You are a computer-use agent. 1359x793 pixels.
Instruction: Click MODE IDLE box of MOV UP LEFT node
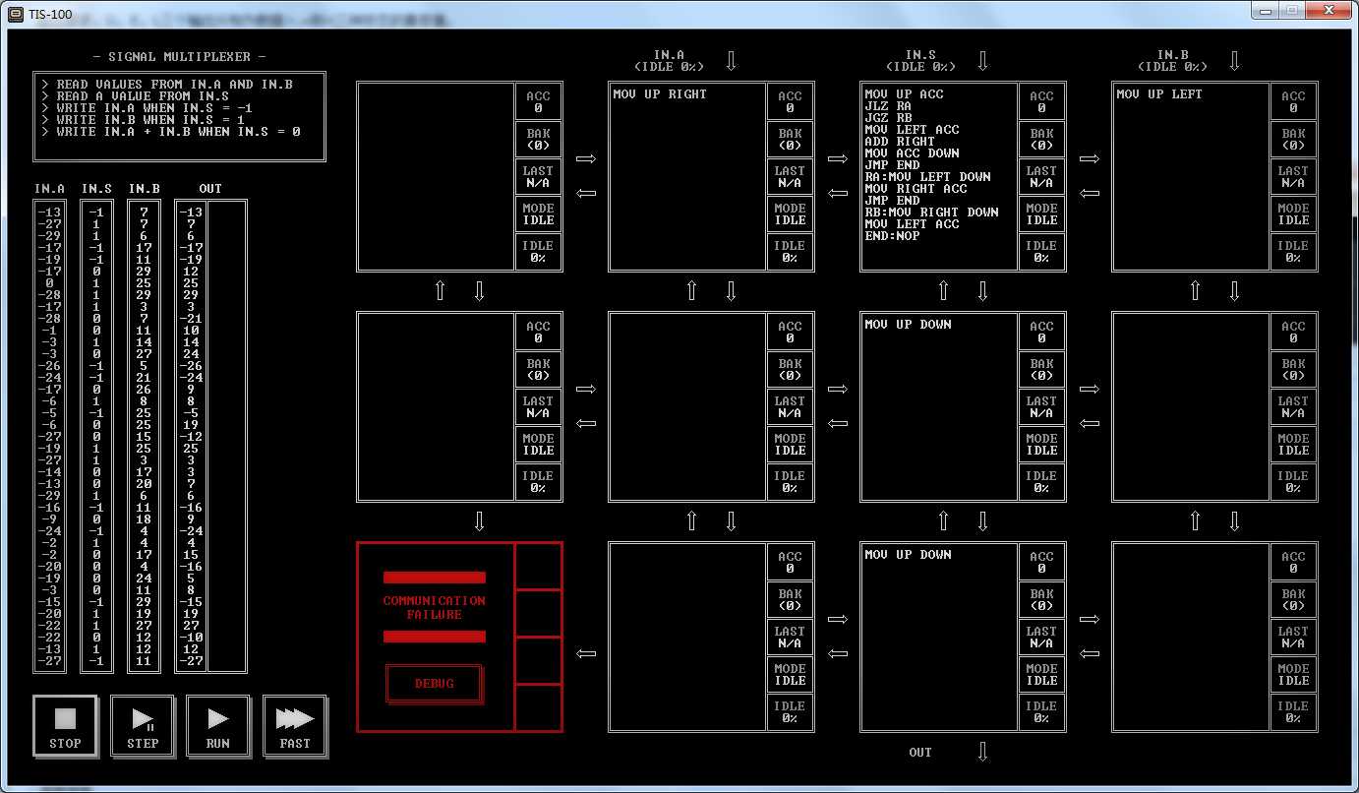1294,213
